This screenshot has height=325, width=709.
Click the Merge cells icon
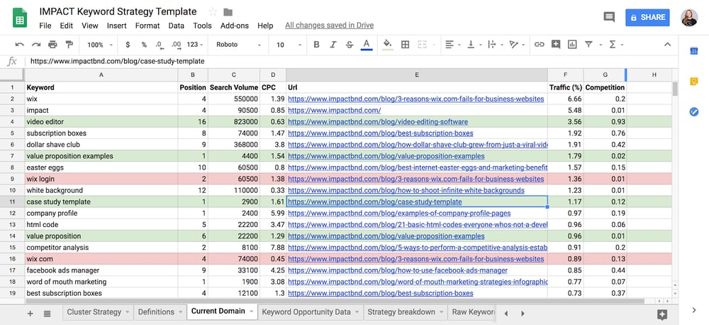pos(423,45)
